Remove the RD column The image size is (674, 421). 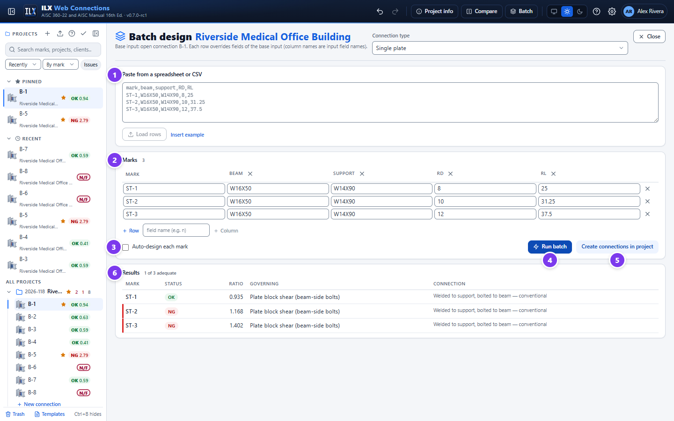tap(450, 174)
